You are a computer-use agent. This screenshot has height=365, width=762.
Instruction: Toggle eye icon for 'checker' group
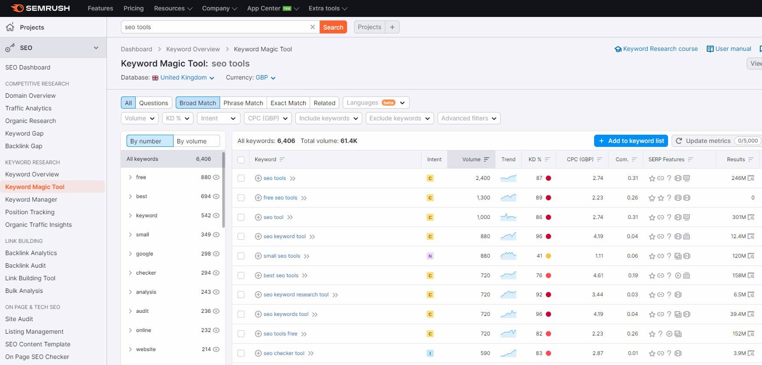(216, 273)
